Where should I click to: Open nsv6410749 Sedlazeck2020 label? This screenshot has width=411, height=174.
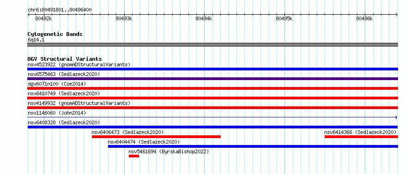[64, 93]
